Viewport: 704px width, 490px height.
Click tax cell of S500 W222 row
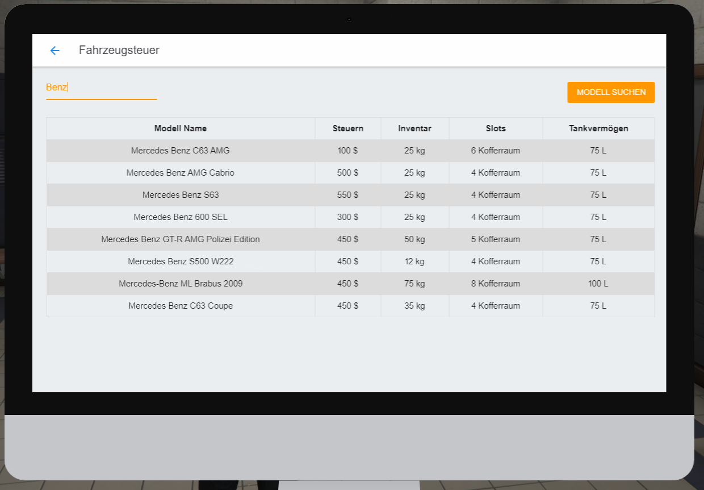[348, 261]
